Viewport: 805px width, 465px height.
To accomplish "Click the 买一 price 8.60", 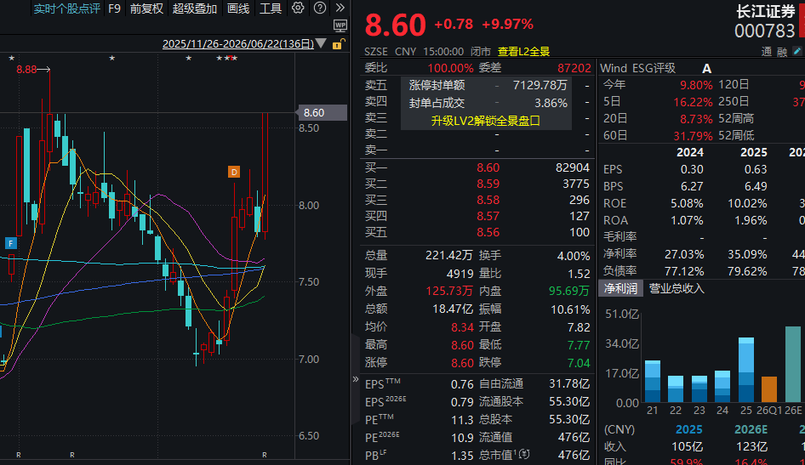I will pos(488,167).
